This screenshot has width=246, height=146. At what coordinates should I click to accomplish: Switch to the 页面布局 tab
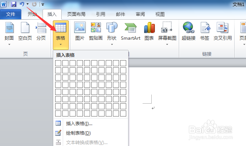[76, 14]
